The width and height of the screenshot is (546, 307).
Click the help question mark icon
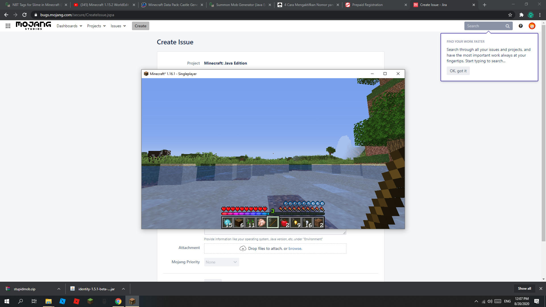[521, 26]
